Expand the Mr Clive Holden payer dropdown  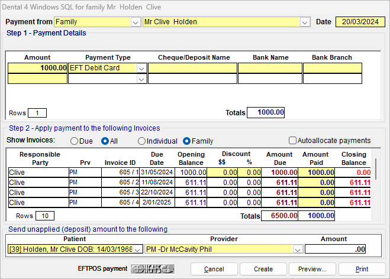tap(305, 22)
